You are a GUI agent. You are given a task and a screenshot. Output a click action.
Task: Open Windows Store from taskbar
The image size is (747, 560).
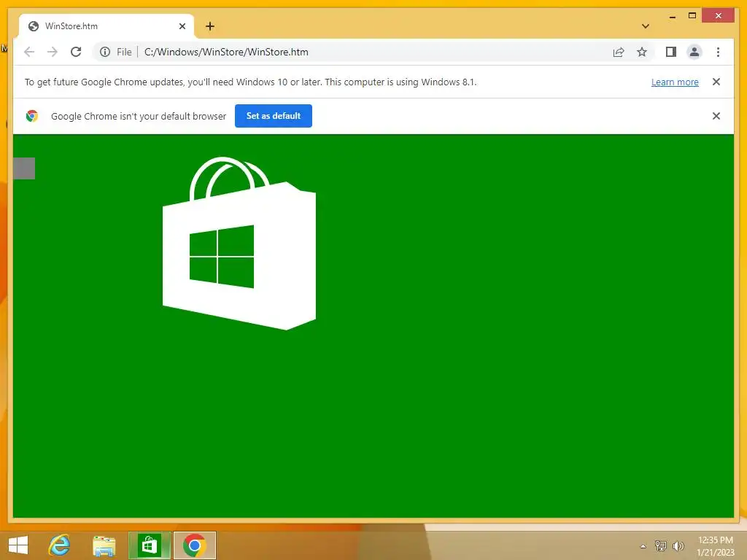point(149,545)
